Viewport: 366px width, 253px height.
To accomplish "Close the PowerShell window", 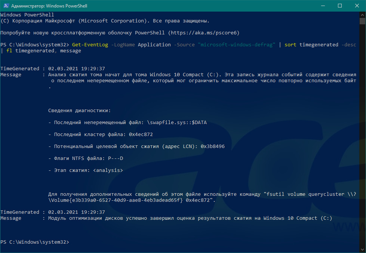I will tap(357, 6).
